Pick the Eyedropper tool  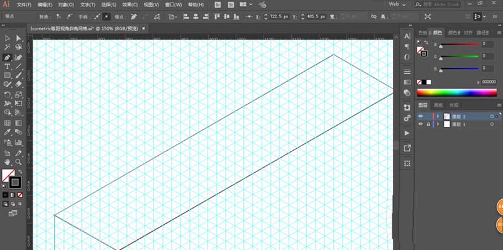click(x=7, y=132)
